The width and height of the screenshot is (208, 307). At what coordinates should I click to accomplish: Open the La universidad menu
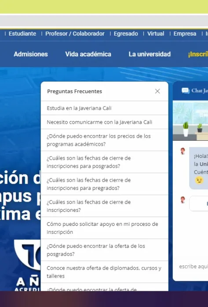click(150, 54)
